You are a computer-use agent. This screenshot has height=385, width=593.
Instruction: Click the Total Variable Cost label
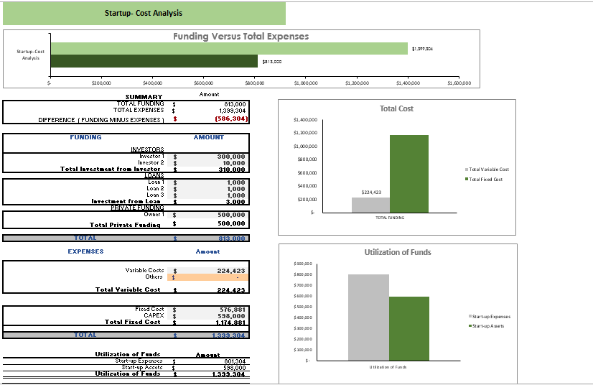click(x=128, y=289)
